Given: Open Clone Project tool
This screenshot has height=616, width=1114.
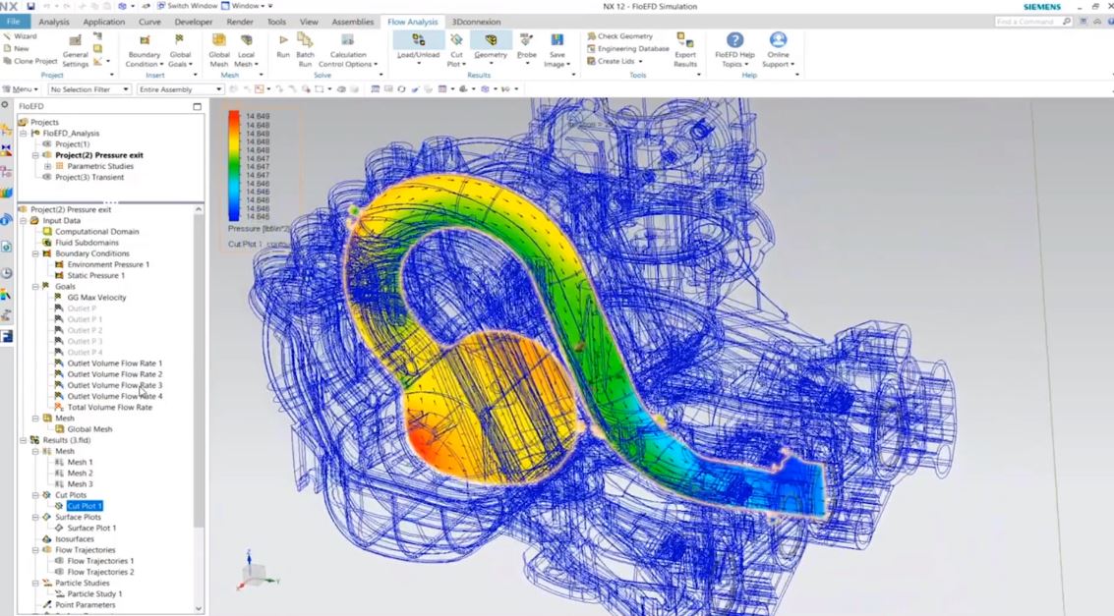Looking at the screenshot, I should click(x=29, y=61).
